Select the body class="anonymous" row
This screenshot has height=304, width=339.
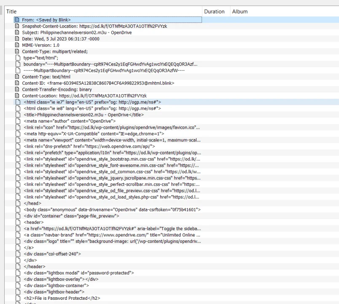(108, 209)
